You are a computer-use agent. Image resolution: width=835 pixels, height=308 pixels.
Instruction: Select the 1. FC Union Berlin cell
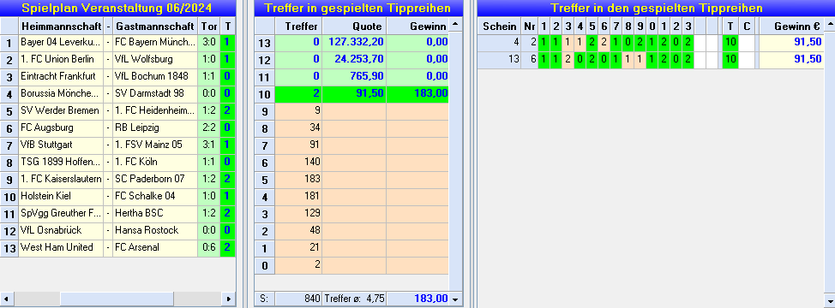(61, 60)
